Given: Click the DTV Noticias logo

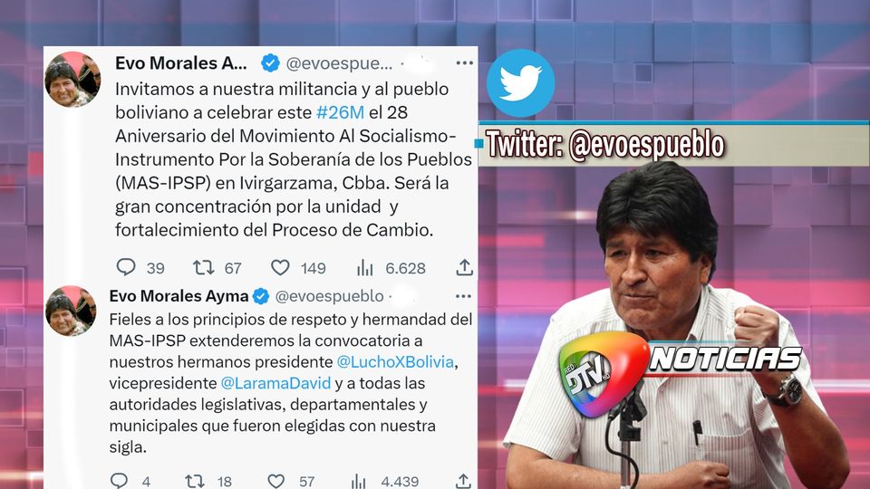Looking at the screenshot, I should pyautogui.click(x=680, y=374).
